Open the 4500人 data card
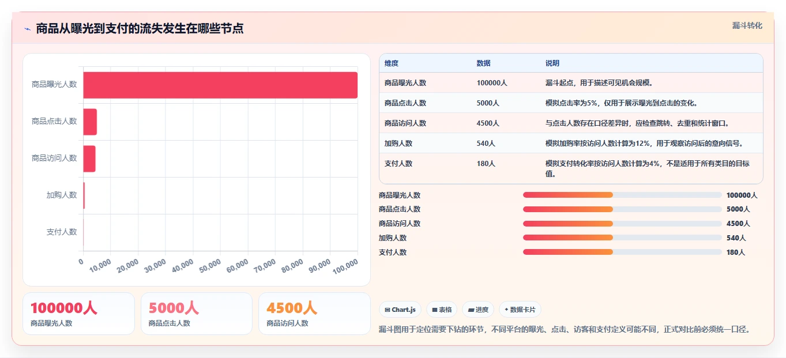 pos(314,314)
